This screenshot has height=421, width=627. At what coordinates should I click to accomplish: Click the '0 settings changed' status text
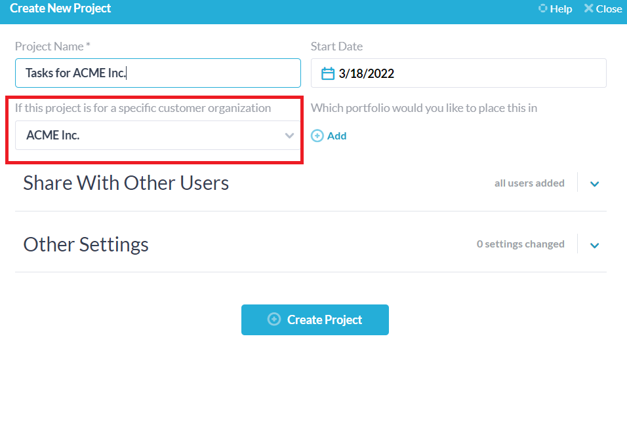[x=520, y=244]
